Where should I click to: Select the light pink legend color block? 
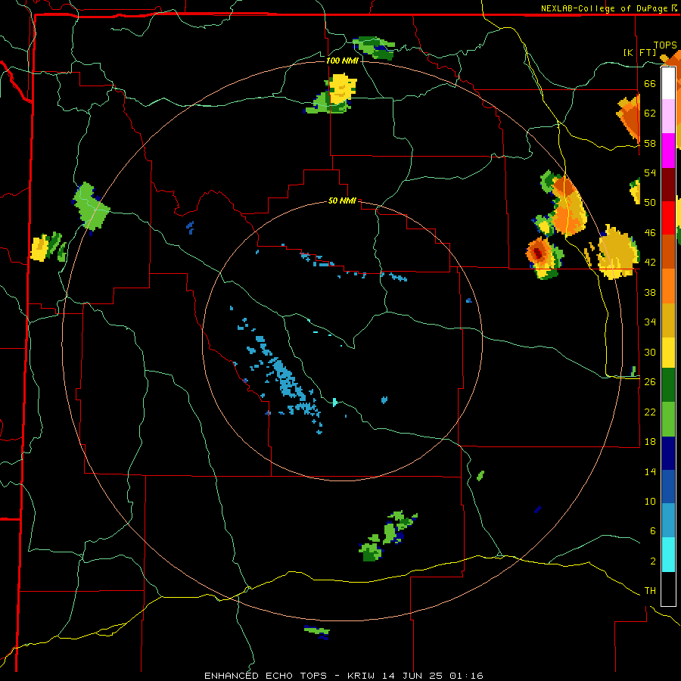coord(668,116)
